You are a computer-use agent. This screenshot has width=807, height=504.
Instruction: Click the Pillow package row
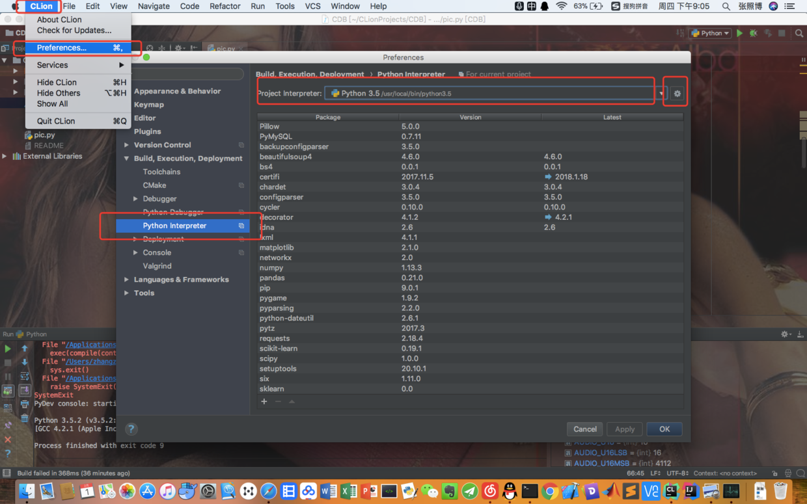(x=470, y=126)
